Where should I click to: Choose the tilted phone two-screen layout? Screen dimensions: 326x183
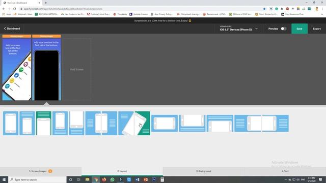click(x=134, y=123)
